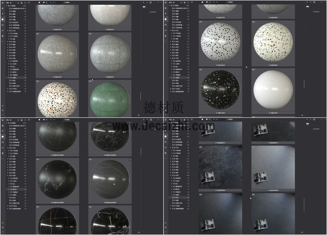Select the gridded gray material 0013 thumbnail

(x=110, y=54)
